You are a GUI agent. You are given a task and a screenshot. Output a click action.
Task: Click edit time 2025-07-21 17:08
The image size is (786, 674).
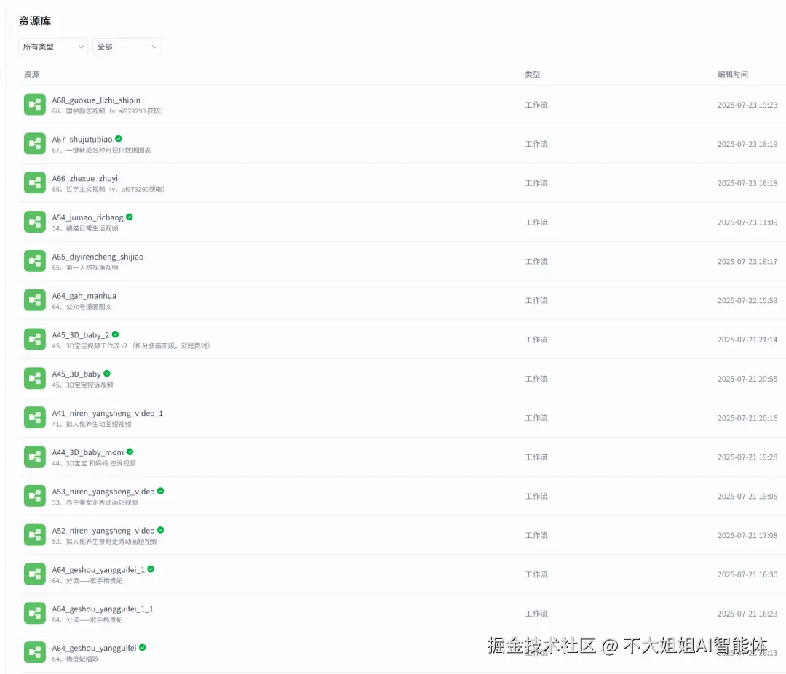[x=747, y=535]
